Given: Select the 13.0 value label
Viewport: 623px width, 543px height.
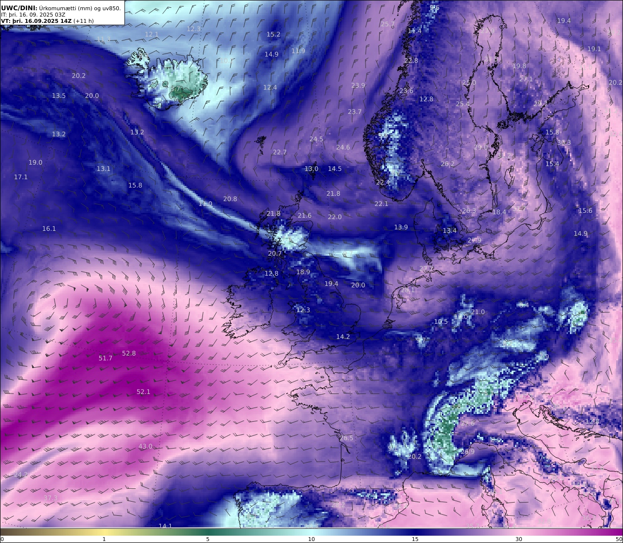Looking at the screenshot, I should coord(311,169).
